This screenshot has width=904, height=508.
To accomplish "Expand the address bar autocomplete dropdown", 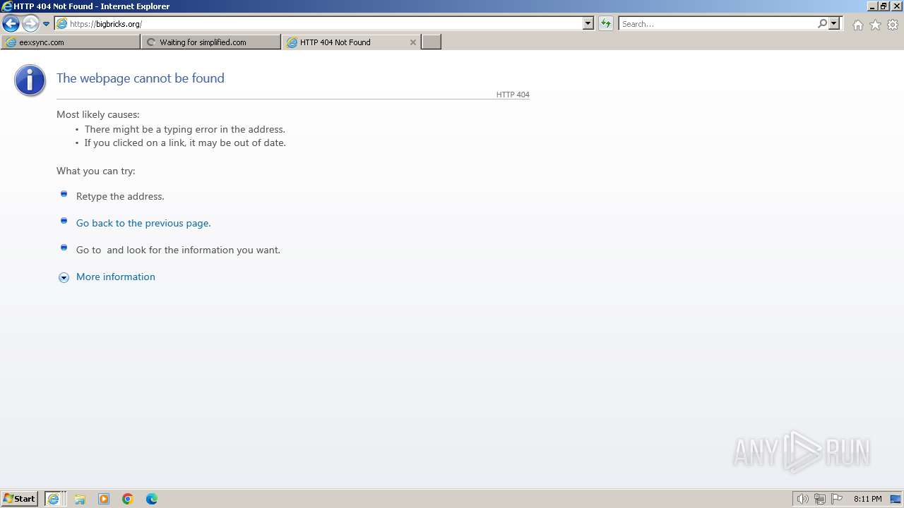I will (x=588, y=23).
